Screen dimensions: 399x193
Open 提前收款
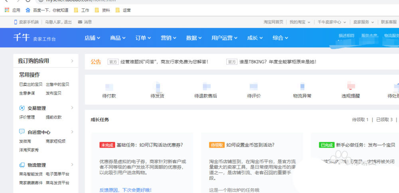click(x=54, y=117)
